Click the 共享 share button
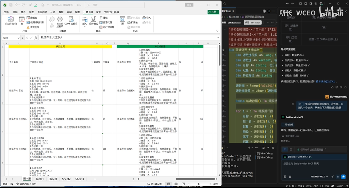The width and height of the screenshot is (349, 188). pos(213,12)
